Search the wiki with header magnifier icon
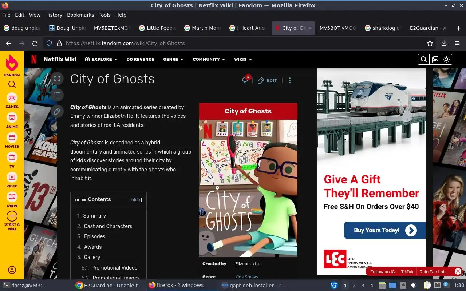466x291 pixels. (x=423, y=59)
